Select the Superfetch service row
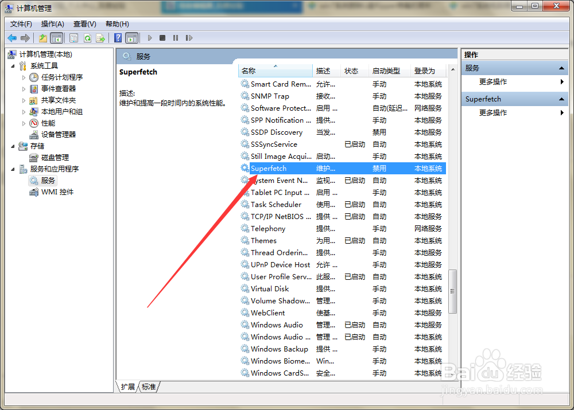 343,169
